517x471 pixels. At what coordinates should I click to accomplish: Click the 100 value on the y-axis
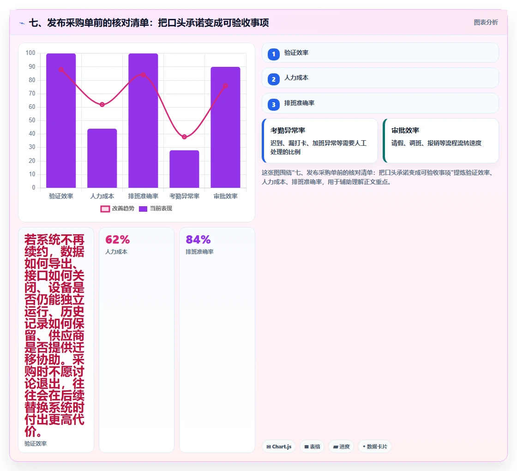(30, 53)
